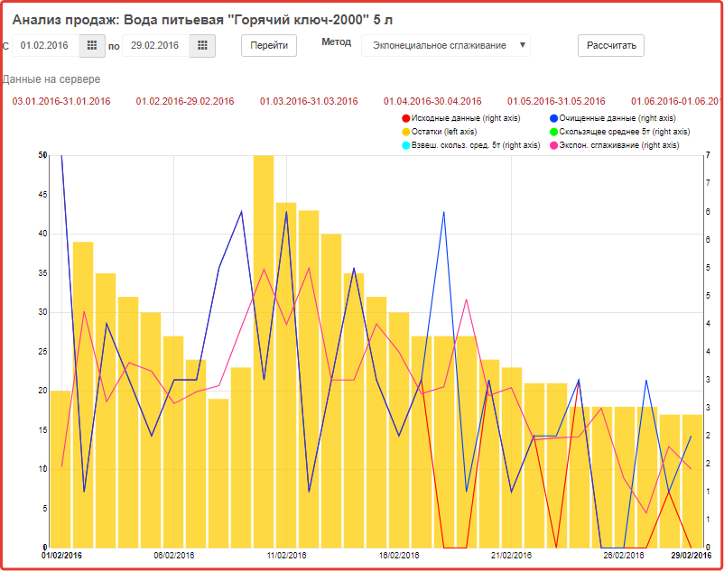Open calendar picker for start date 01.02.2016

tap(92, 46)
